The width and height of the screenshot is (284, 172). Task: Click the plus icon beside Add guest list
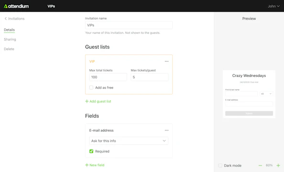coord(87,101)
